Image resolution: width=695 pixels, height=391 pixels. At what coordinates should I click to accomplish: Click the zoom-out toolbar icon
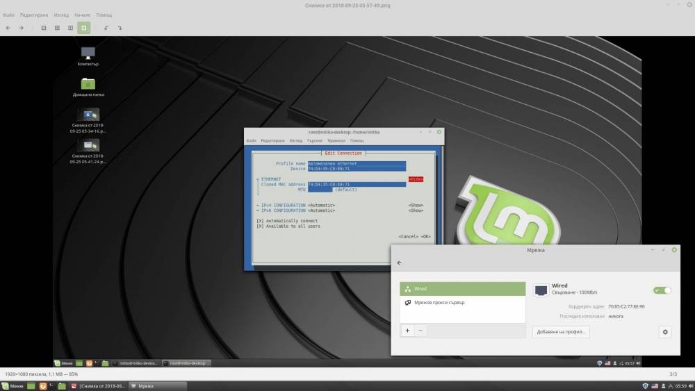tap(43, 28)
